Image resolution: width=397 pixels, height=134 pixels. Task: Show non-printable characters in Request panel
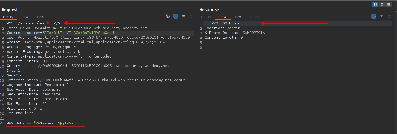pos(183,16)
